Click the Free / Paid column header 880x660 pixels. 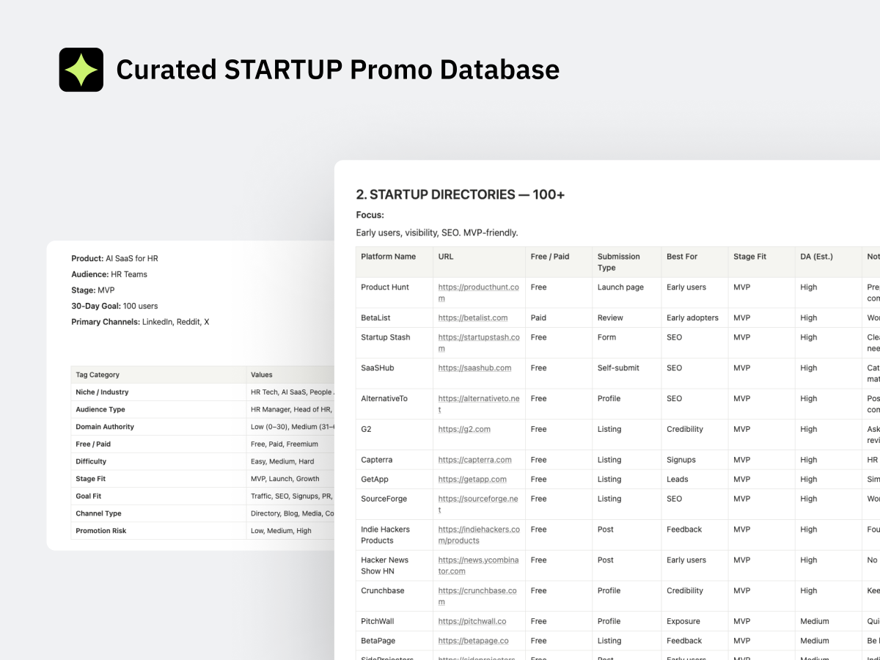(x=549, y=257)
